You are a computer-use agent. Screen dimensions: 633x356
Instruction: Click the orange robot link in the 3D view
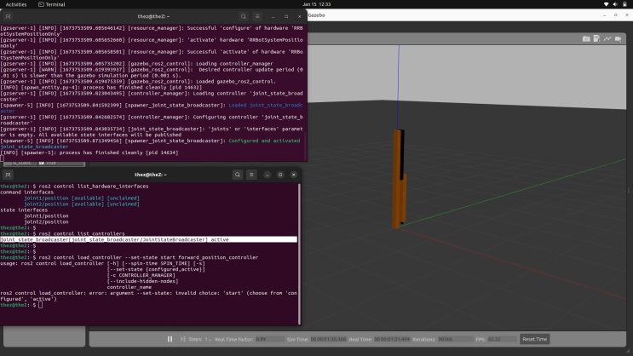[x=399, y=179]
